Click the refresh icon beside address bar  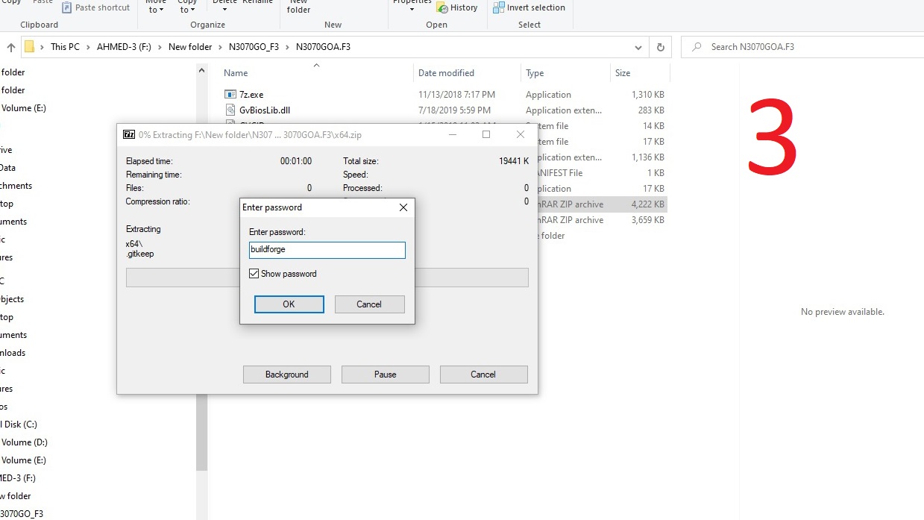pyautogui.click(x=660, y=47)
